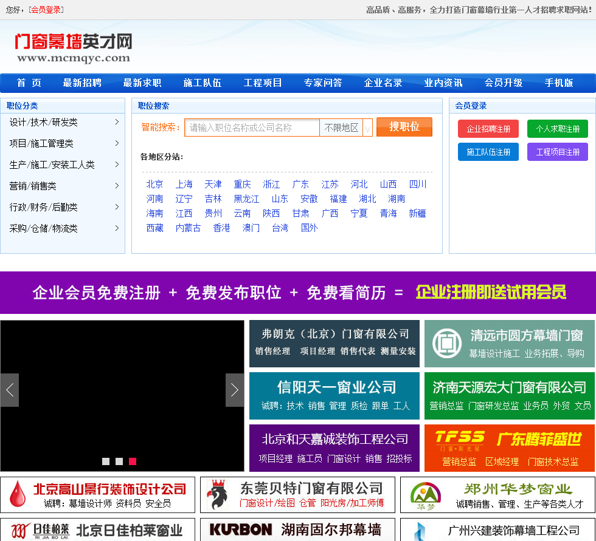The width and height of the screenshot is (596, 541).
Task: Open the 上海 regional site link
Action: click(184, 185)
